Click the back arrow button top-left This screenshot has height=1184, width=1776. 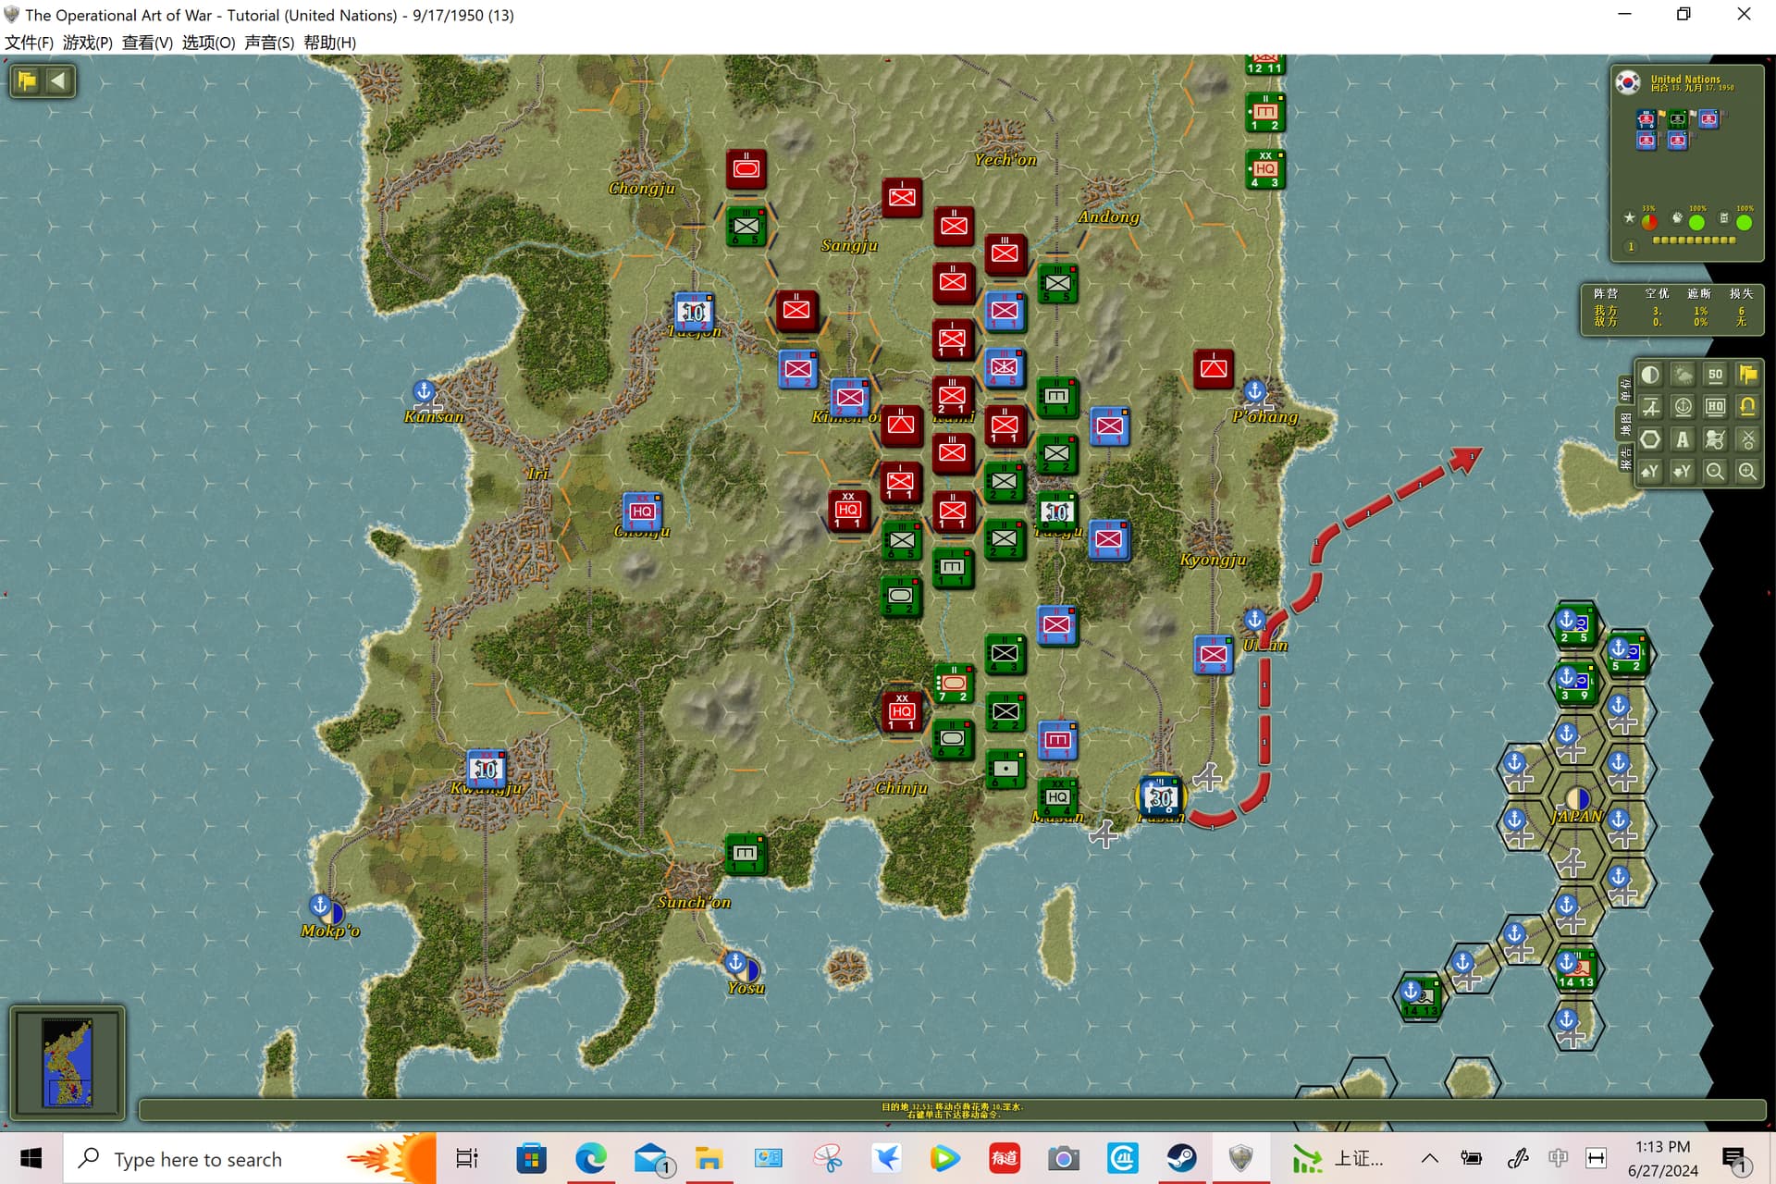[58, 80]
